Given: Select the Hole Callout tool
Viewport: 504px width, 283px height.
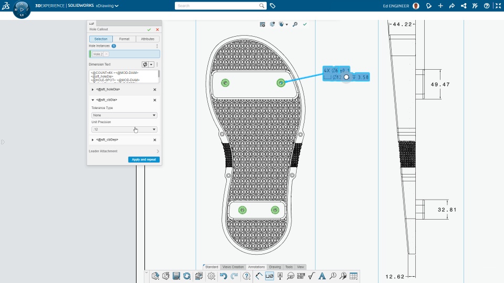Looking at the screenshot, I should 269,276.
